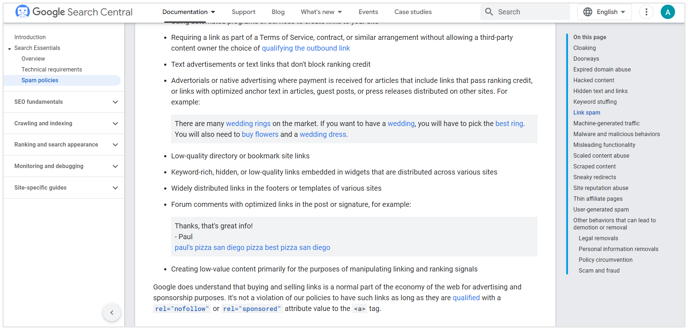Image resolution: width=688 pixels, height=330 pixels.
Task: Click the globe language icon
Action: coord(588,12)
